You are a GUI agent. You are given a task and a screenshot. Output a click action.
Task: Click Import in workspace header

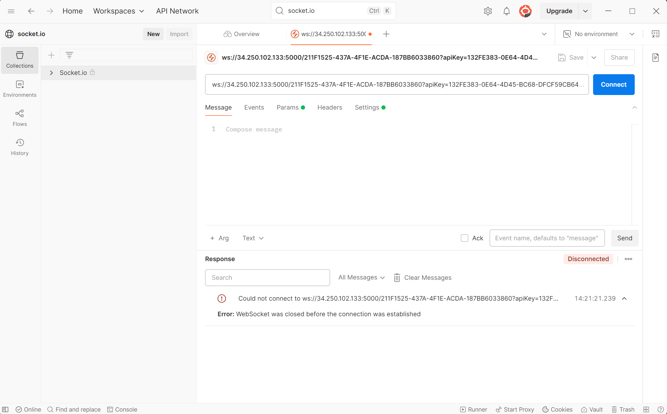click(x=179, y=34)
